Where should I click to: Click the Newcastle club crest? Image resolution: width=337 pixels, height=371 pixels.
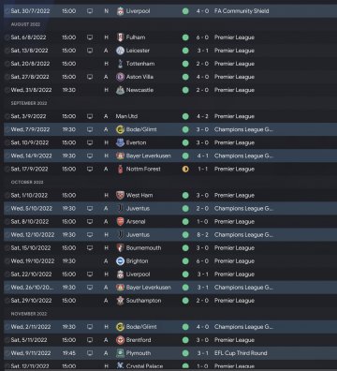[120, 90]
